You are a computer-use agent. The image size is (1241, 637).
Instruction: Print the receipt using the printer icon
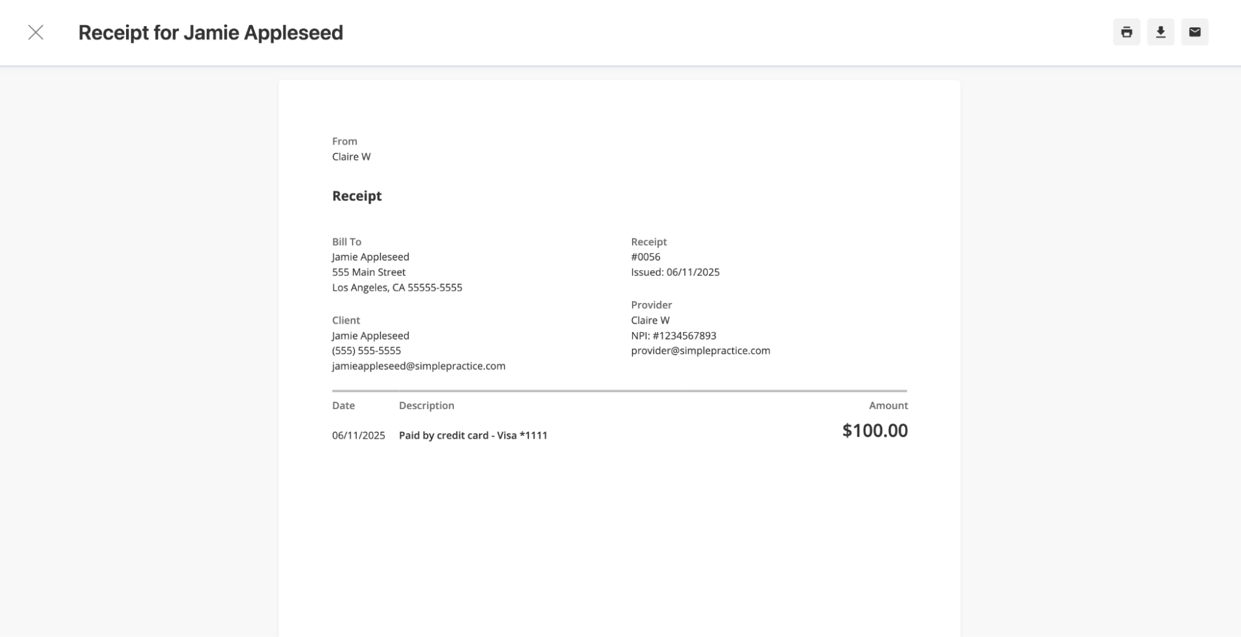tap(1126, 32)
